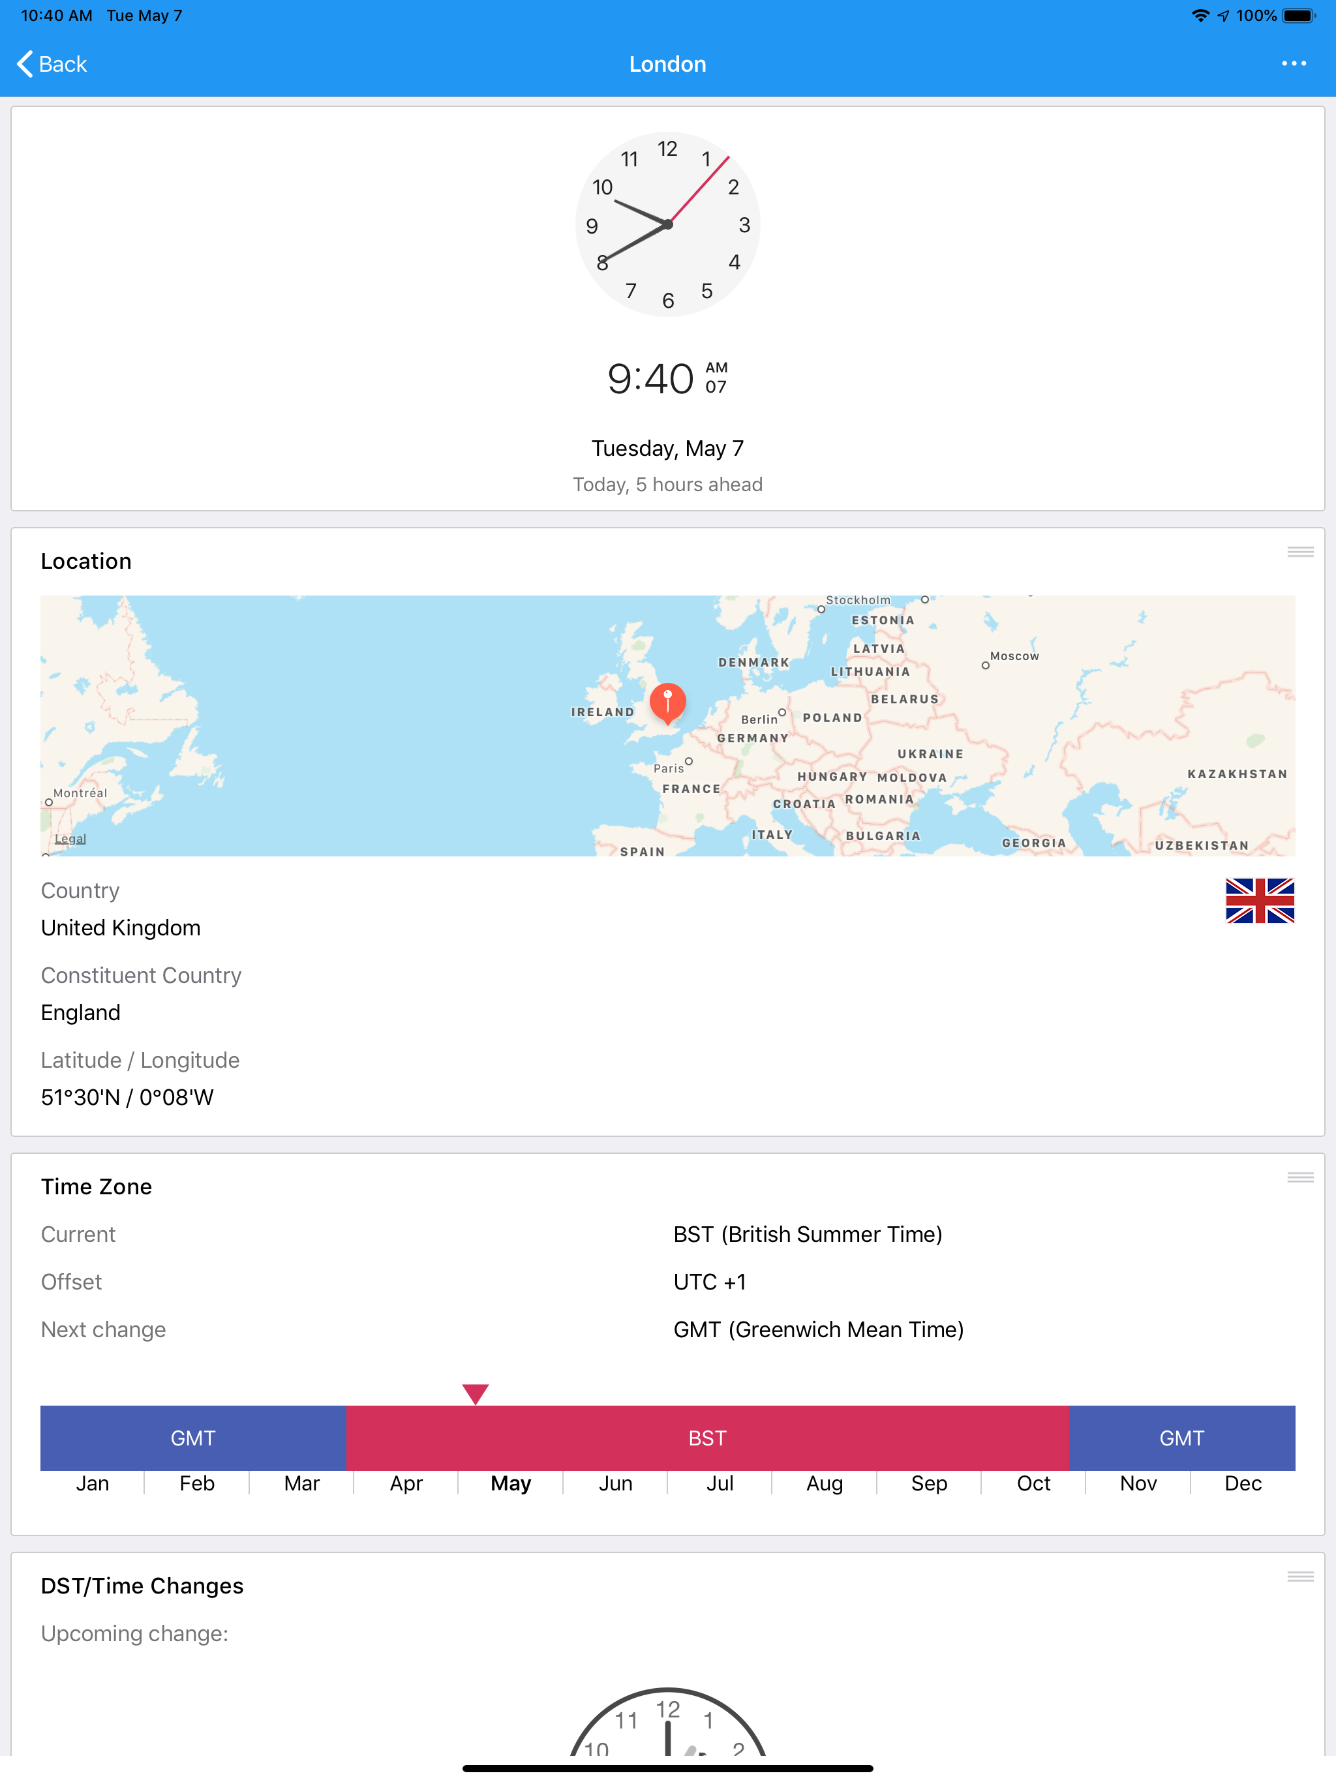Tap the location services arrow icon

pos(1223,15)
